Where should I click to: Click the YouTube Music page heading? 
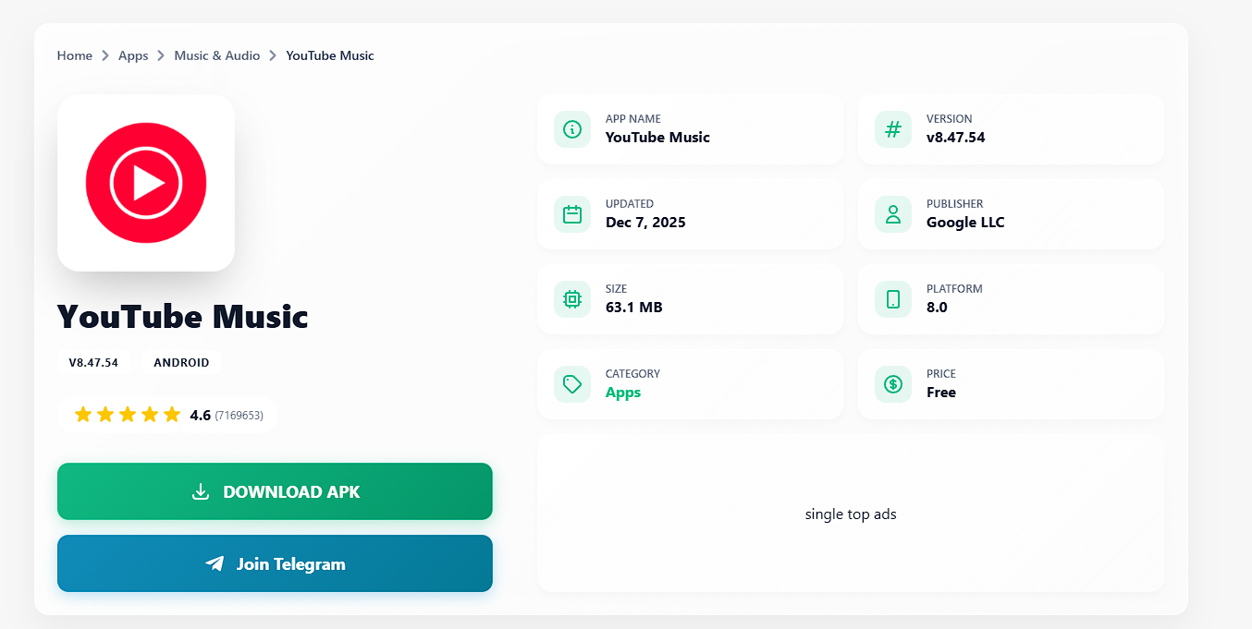click(x=182, y=317)
